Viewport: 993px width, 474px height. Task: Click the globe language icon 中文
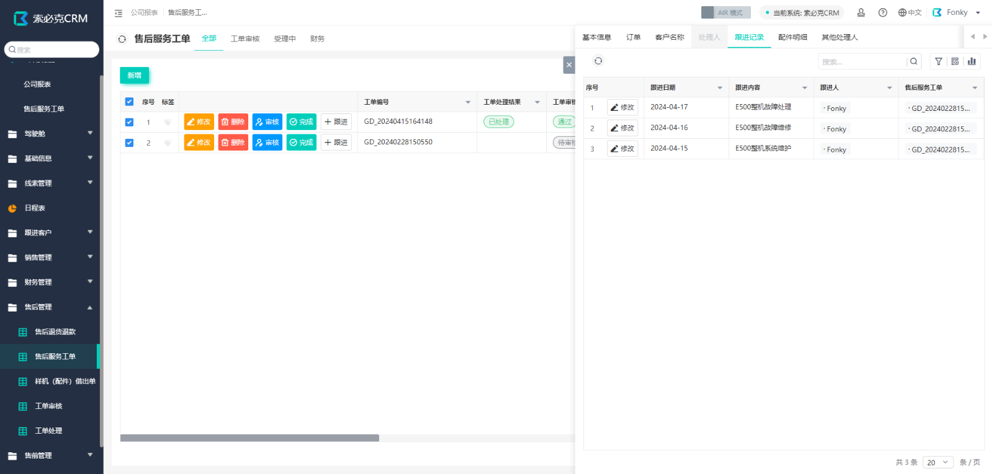click(x=910, y=12)
